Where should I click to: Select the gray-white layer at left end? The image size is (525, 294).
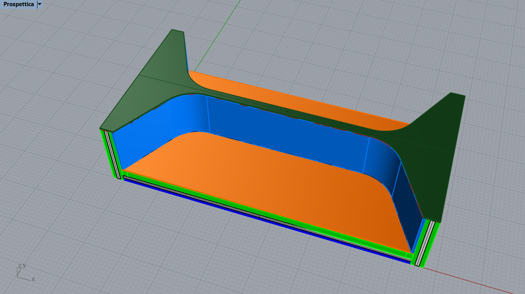[x=111, y=153]
